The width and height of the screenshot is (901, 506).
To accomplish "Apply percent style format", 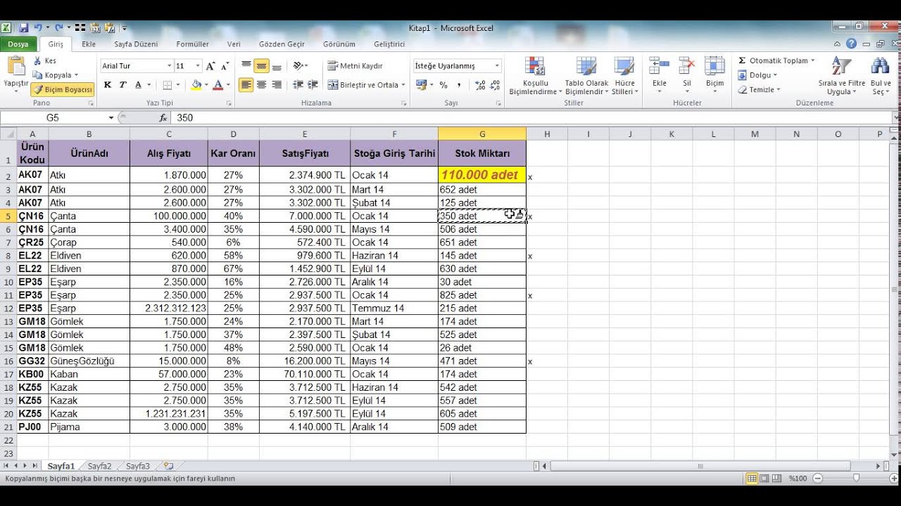I will (x=443, y=85).
